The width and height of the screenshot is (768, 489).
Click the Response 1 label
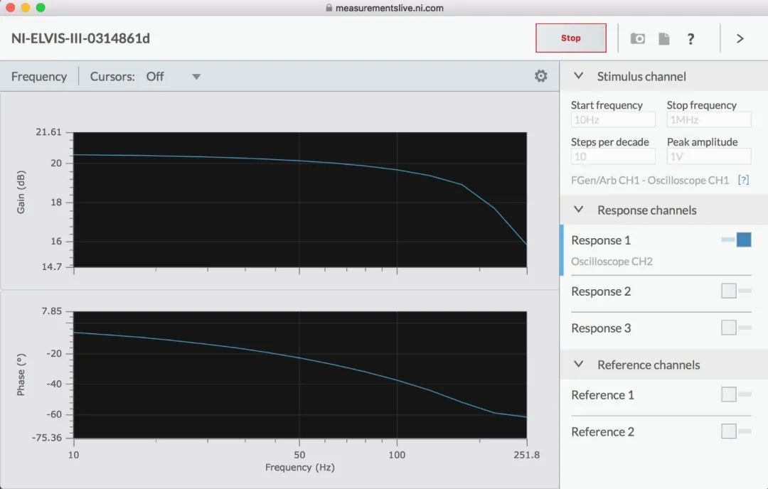601,240
